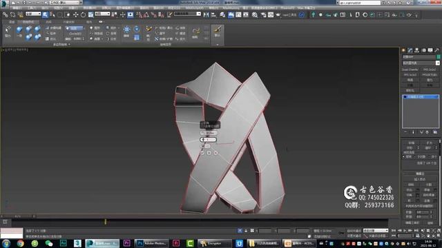The height and width of the screenshot is (248, 442).
Task: Open the Layer Manager
Action: click(x=222, y=14)
